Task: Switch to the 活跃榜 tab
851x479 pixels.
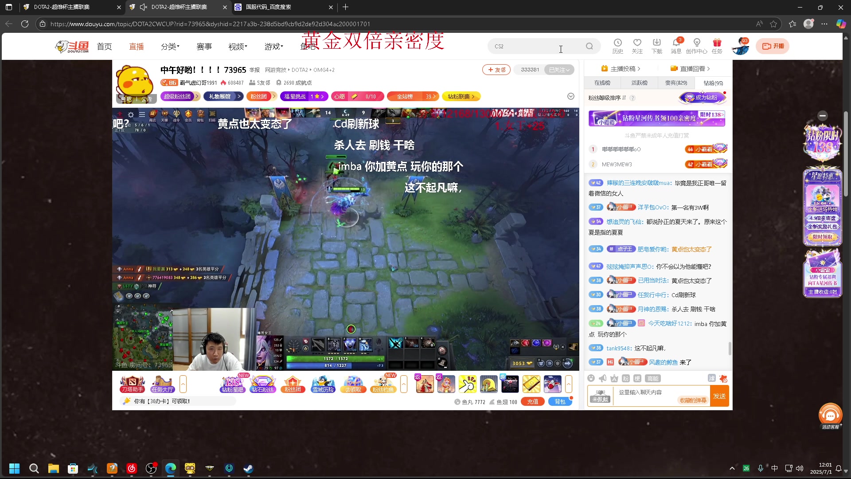Action: pos(639,83)
